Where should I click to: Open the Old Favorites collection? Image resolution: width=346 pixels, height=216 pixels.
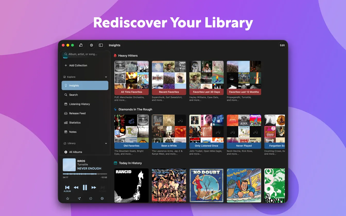[x=132, y=132]
